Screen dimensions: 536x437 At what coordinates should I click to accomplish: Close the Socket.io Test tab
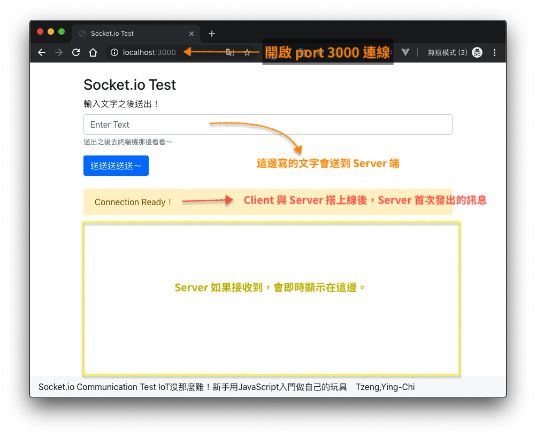point(192,34)
